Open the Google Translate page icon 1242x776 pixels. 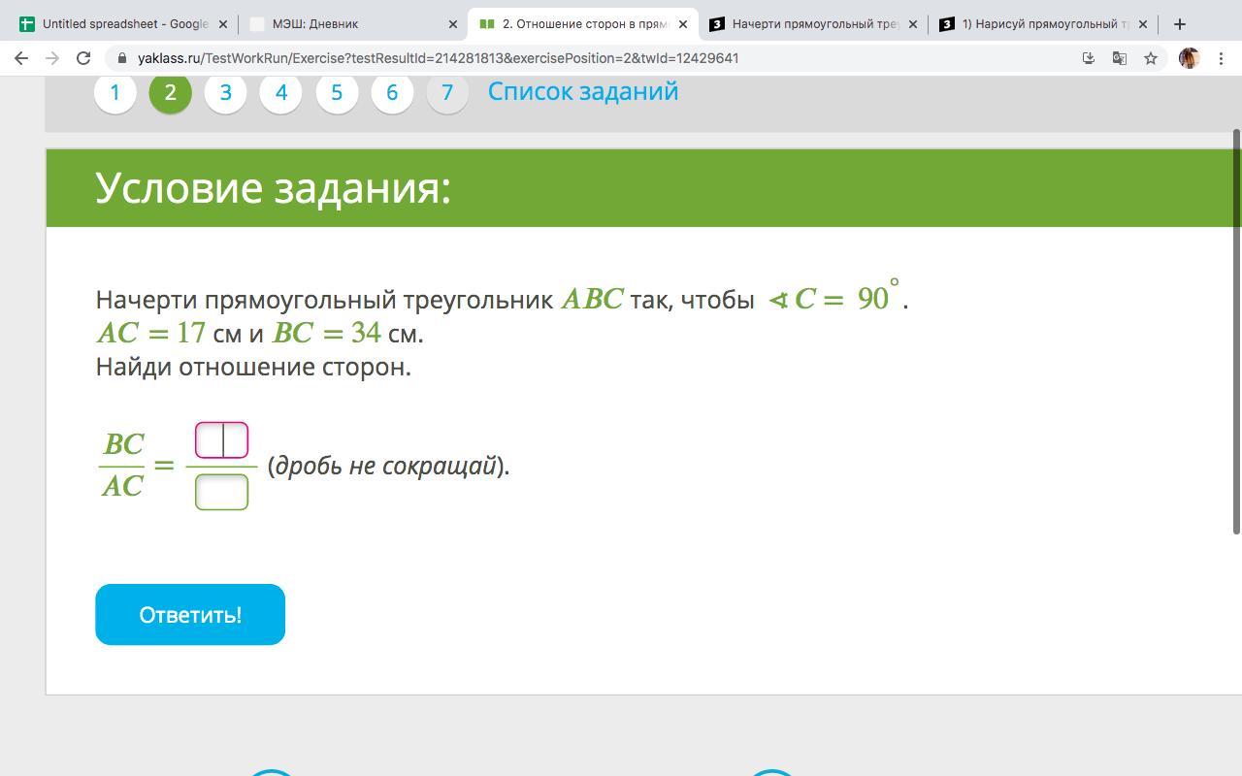pos(1119,58)
